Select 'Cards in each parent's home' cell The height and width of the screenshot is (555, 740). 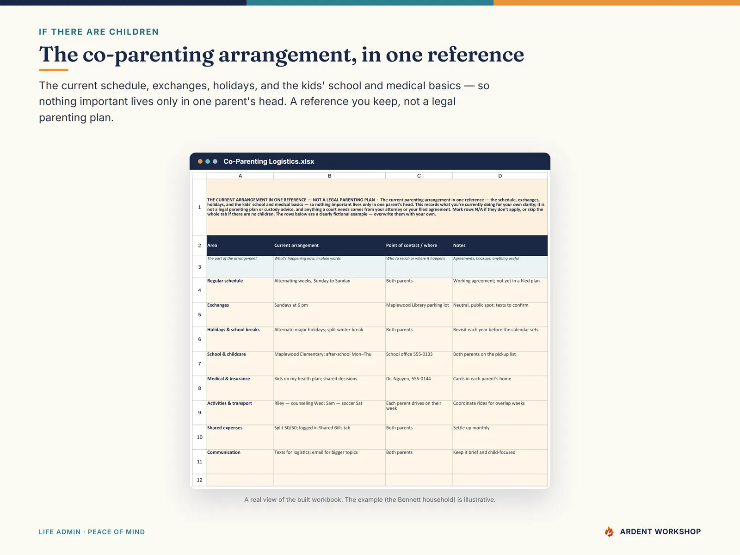point(500,388)
